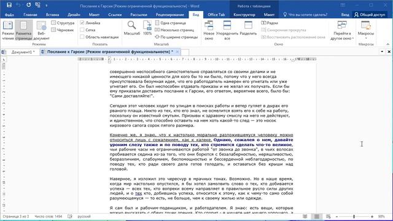
Task: Switch to the Главная ribbon tab
Action: (x=30, y=15)
